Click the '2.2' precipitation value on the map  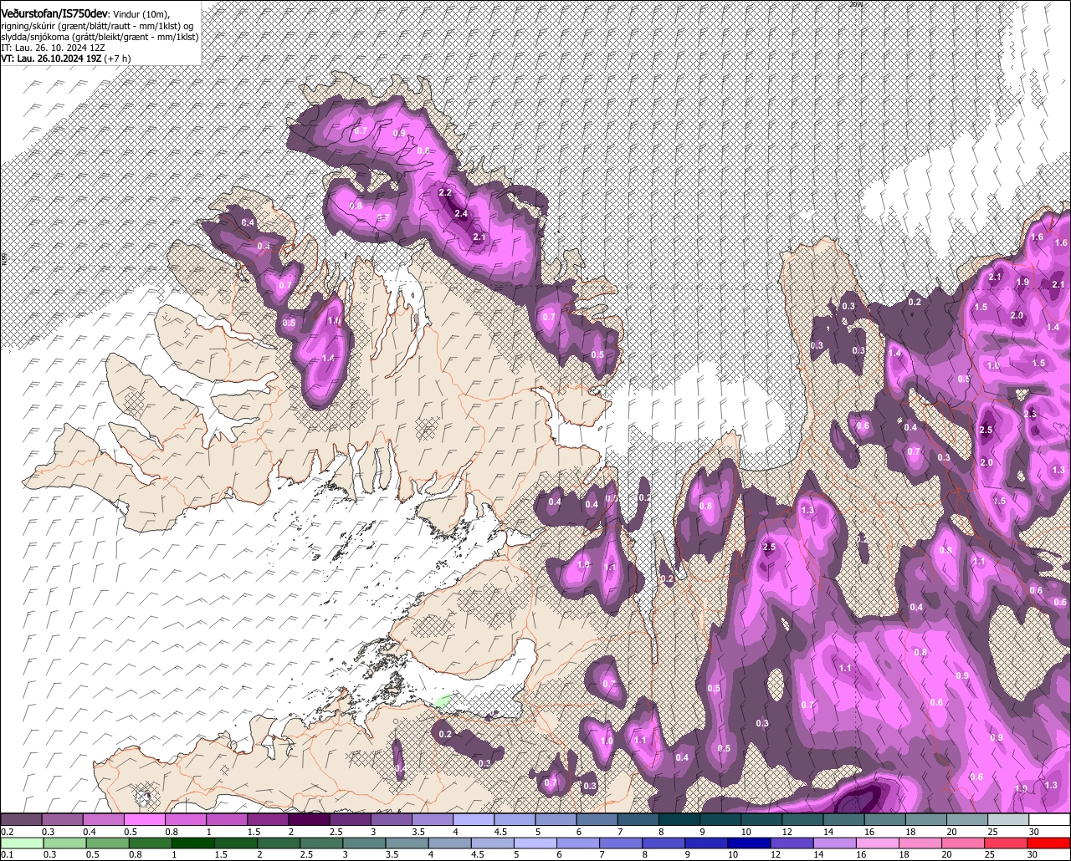pyautogui.click(x=445, y=193)
